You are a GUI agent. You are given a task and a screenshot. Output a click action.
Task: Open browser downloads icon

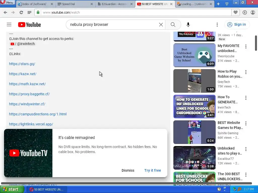[x=245, y=13]
